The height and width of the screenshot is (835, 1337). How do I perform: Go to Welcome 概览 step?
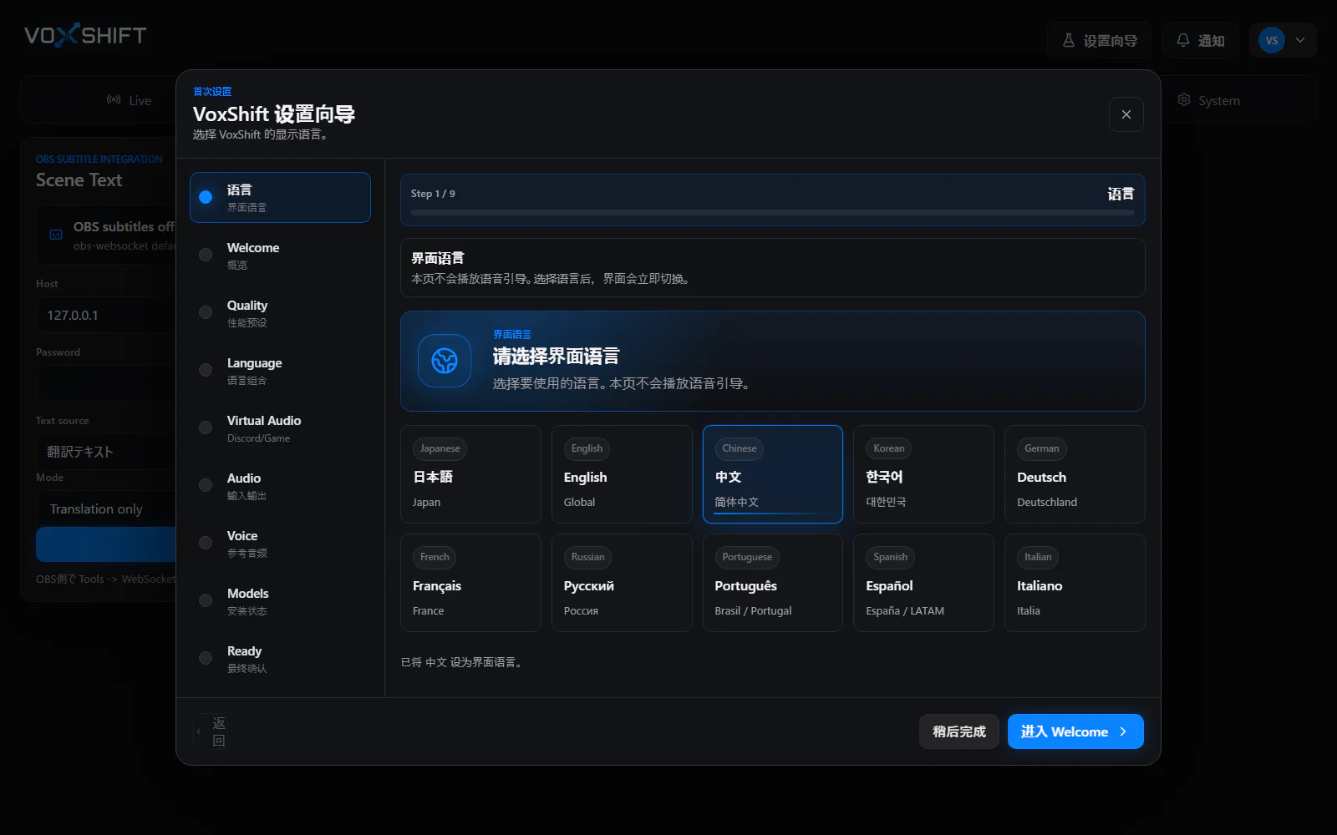280,256
